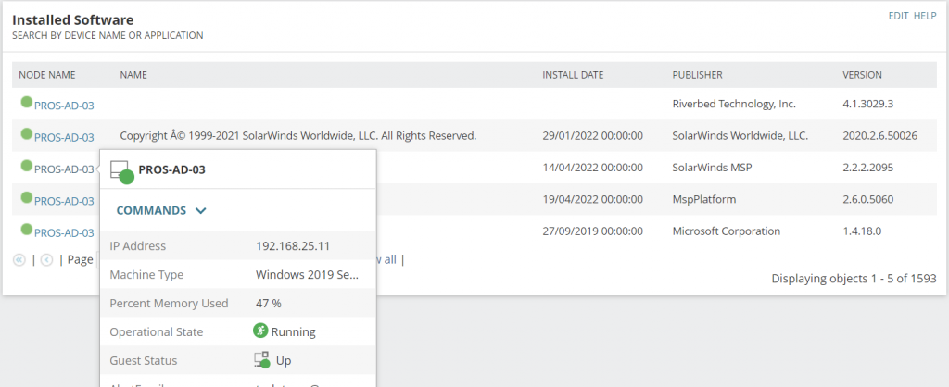949x387 pixels.
Task: Click green status icon in MspPlatform row
Action: [x=26, y=197]
